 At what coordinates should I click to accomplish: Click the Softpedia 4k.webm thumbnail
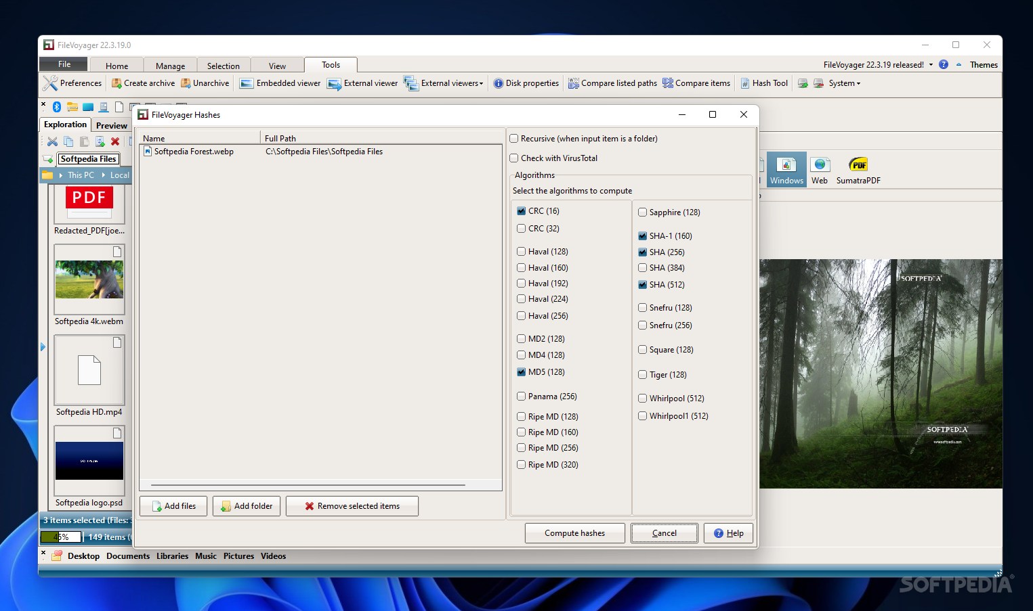pos(89,279)
